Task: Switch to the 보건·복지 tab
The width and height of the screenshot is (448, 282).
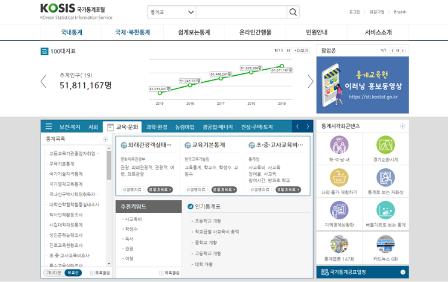Action: (x=70, y=127)
